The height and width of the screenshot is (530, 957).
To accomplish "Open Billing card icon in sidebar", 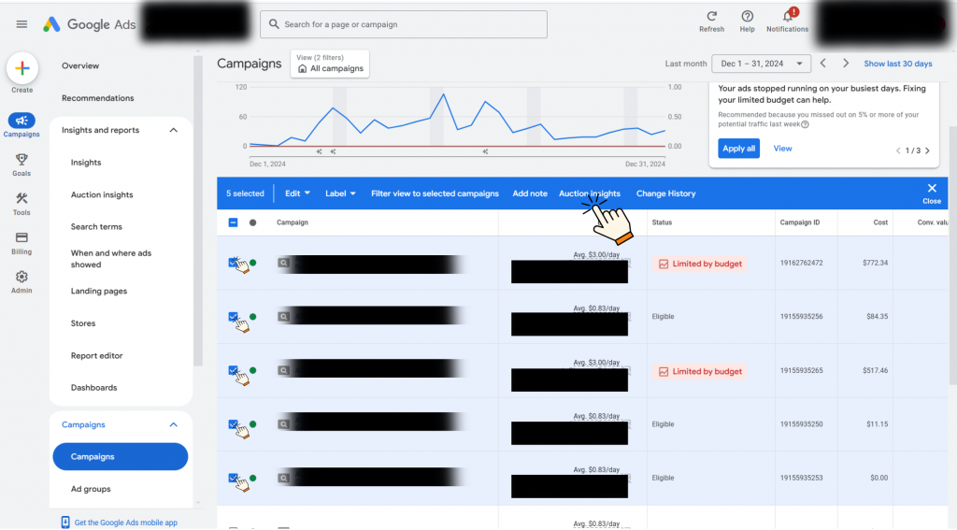I will pyautogui.click(x=21, y=238).
